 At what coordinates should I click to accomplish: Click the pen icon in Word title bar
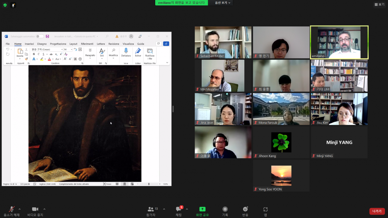tap(140, 36)
